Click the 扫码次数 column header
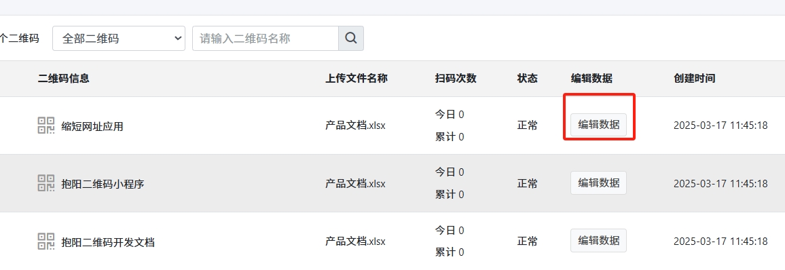Screen dimensions: 785x270 (456, 79)
